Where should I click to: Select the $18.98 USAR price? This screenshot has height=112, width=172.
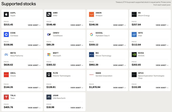pyautogui.click(x=50, y=107)
